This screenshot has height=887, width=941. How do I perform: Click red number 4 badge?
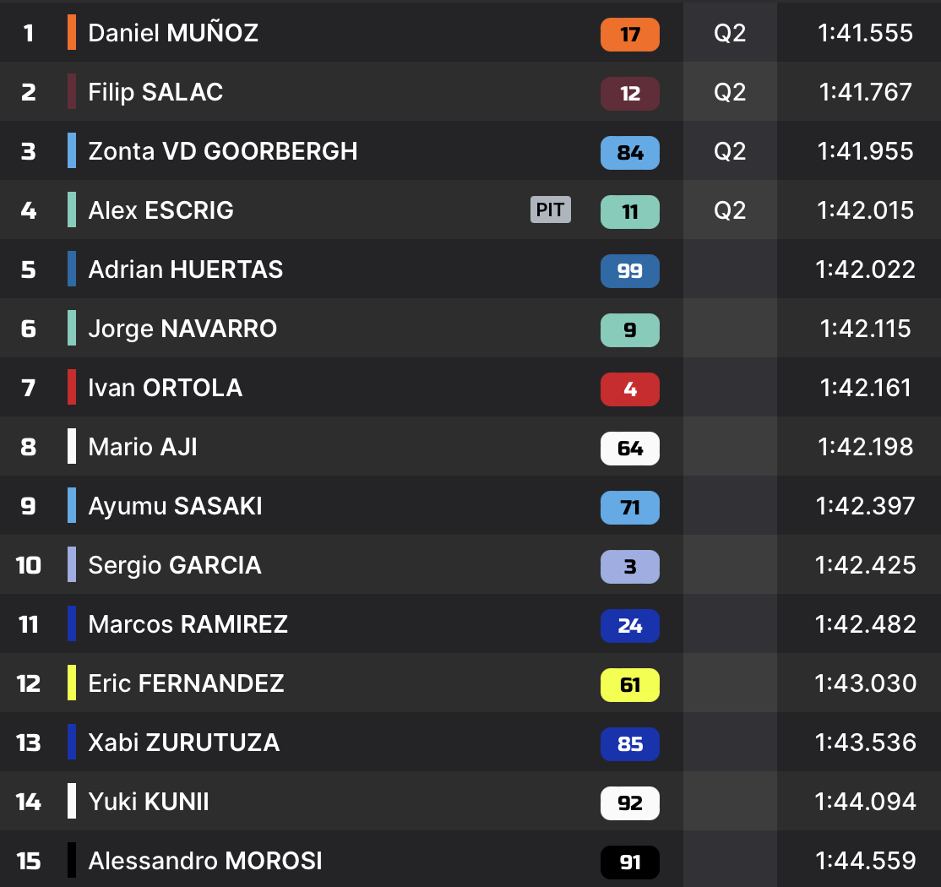(x=630, y=389)
